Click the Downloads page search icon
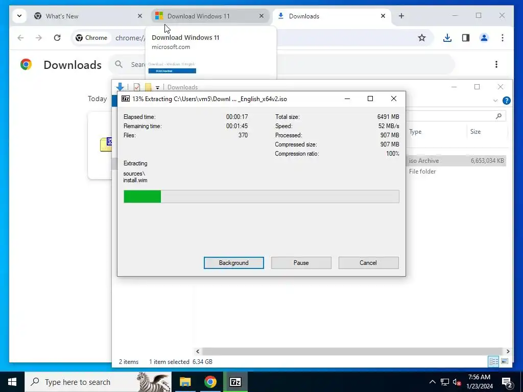Screen dimensions: 523x392 [118, 64]
